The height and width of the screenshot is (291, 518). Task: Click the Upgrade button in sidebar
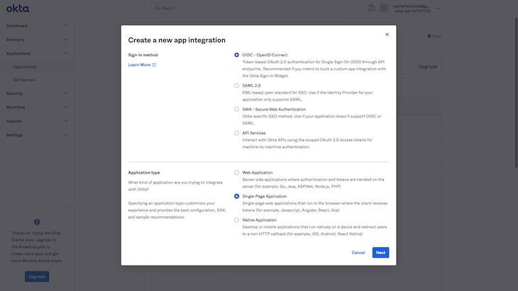point(37,277)
